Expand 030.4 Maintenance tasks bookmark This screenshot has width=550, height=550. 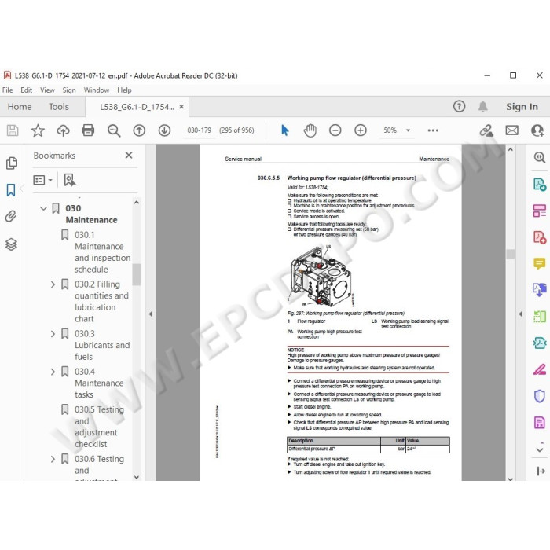(x=53, y=372)
